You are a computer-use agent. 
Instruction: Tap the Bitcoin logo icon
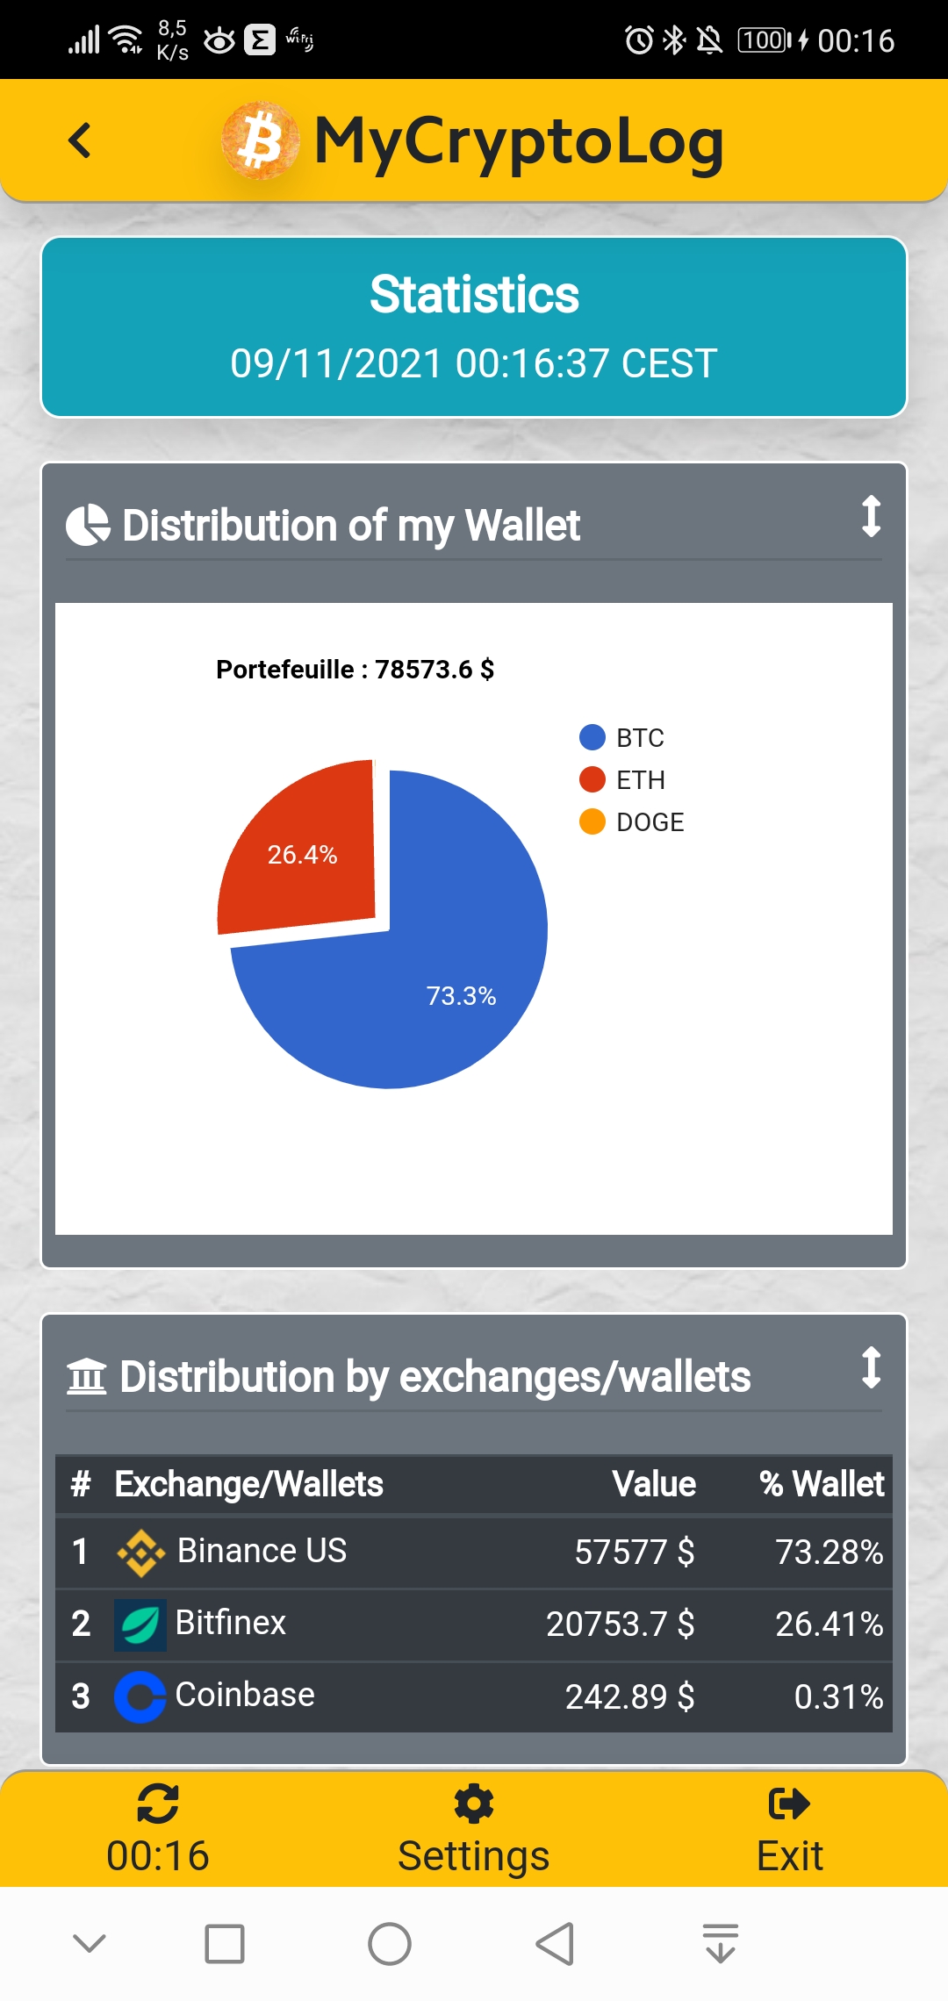click(x=260, y=140)
